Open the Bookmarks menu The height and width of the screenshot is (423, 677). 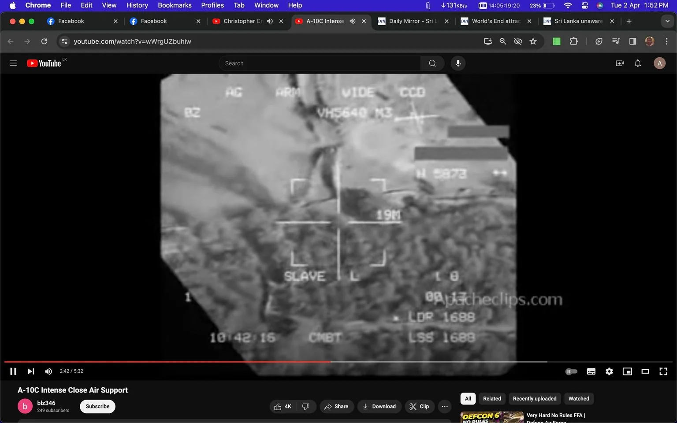175,5
